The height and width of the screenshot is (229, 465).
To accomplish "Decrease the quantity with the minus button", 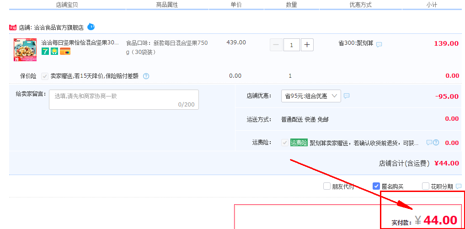I will coord(276,45).
